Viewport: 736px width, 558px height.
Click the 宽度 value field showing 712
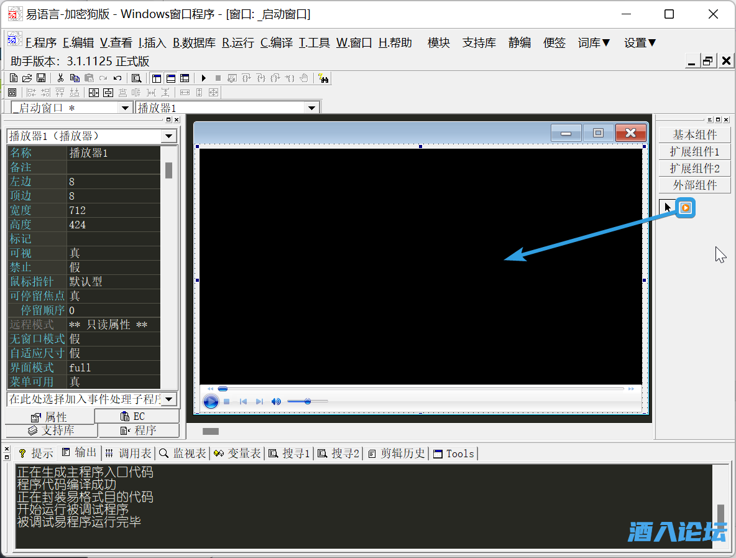click(x=113, y=210)
